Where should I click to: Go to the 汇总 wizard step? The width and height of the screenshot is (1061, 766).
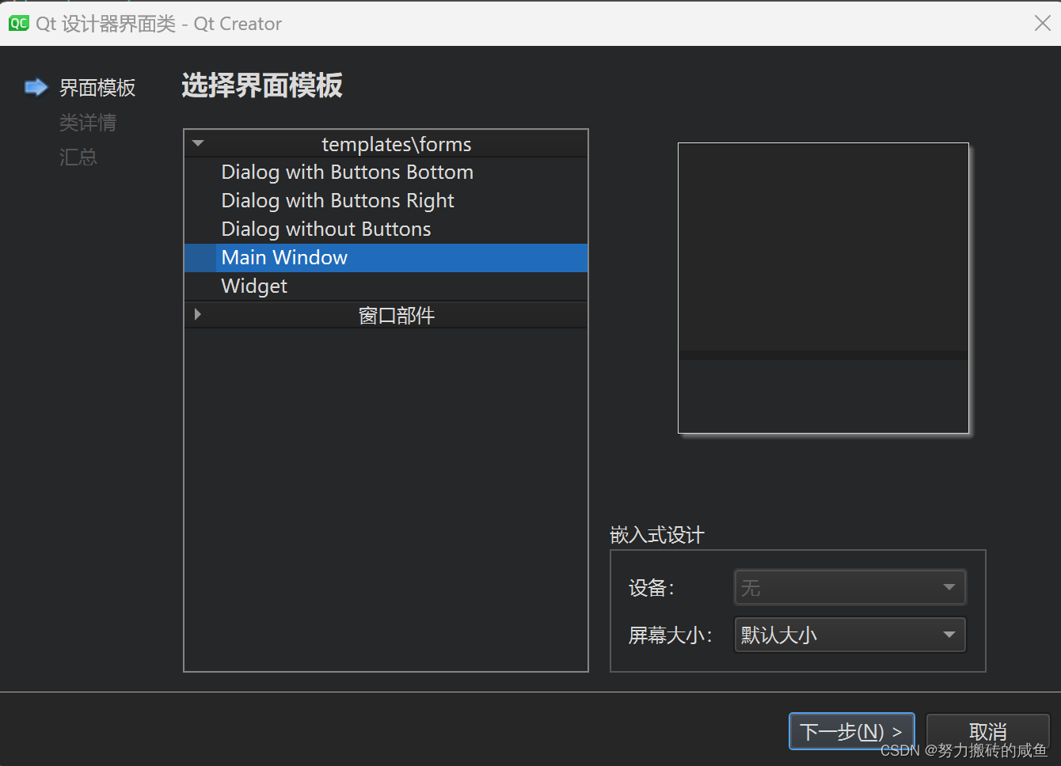78,157
